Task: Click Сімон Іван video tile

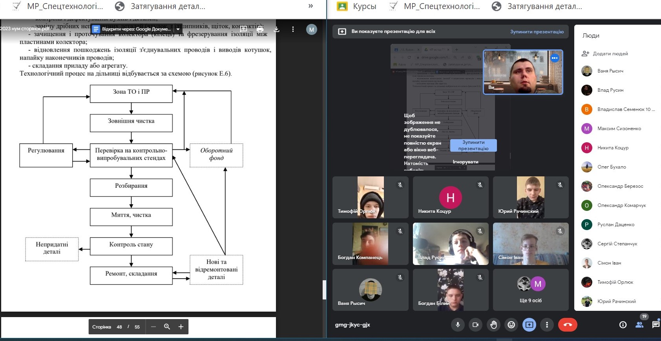Action: pos(531,244)
